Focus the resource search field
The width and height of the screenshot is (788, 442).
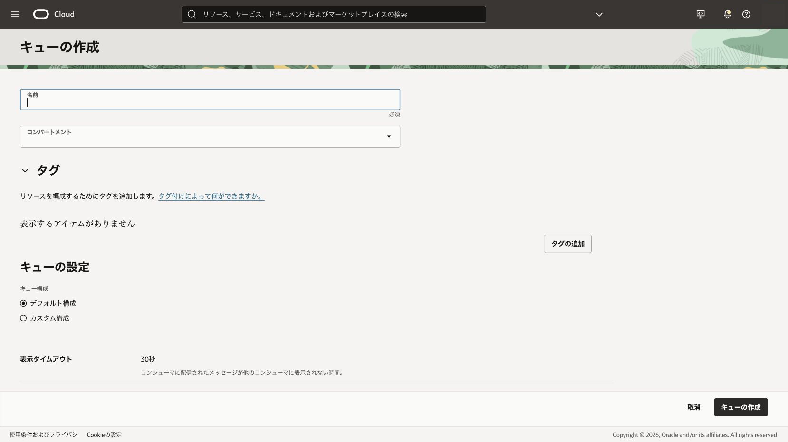(334, 14)
